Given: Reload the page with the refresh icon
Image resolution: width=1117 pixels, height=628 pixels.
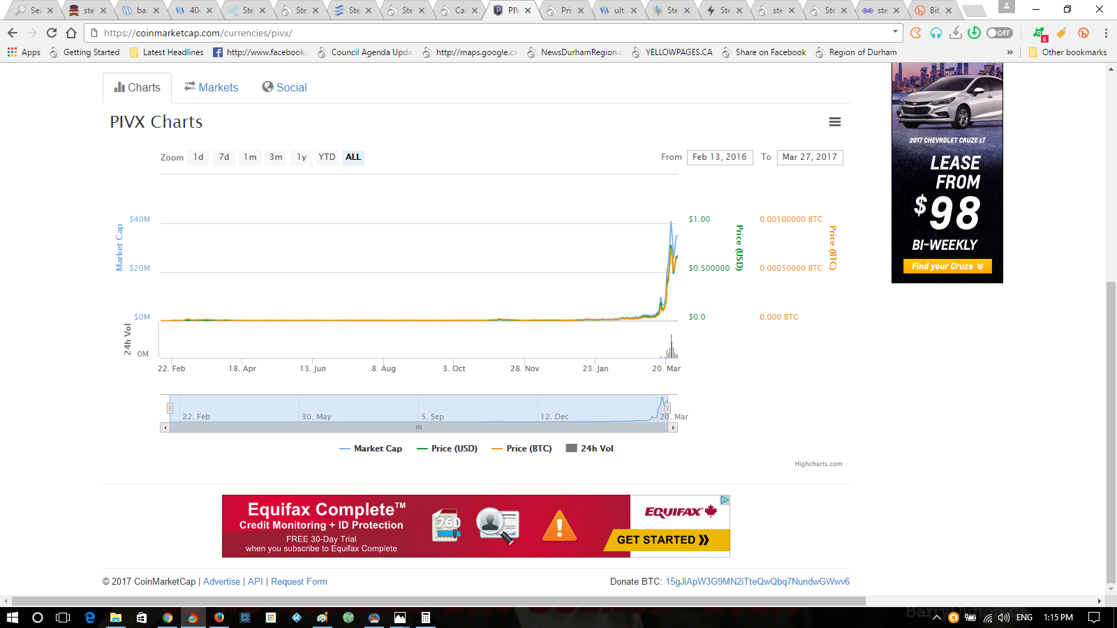Looking at the screenshot, I should click(x=52, y=33).
